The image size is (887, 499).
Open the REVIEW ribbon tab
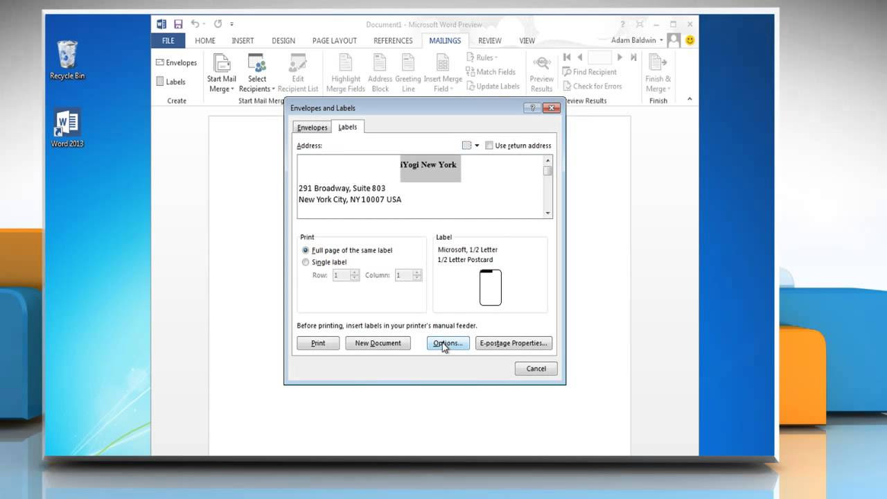click(x=490, y=40)
